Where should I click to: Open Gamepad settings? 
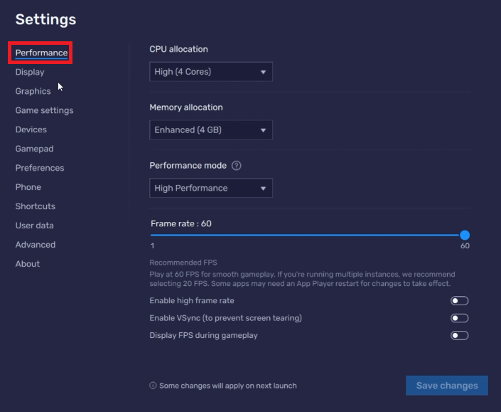[x=34, y=149]
